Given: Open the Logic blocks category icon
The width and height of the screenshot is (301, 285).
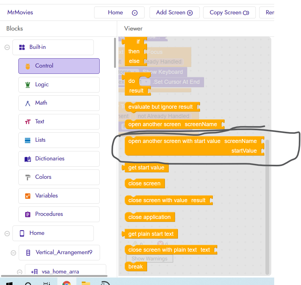Looking at the screenshot, I should (x=28, y=85).
